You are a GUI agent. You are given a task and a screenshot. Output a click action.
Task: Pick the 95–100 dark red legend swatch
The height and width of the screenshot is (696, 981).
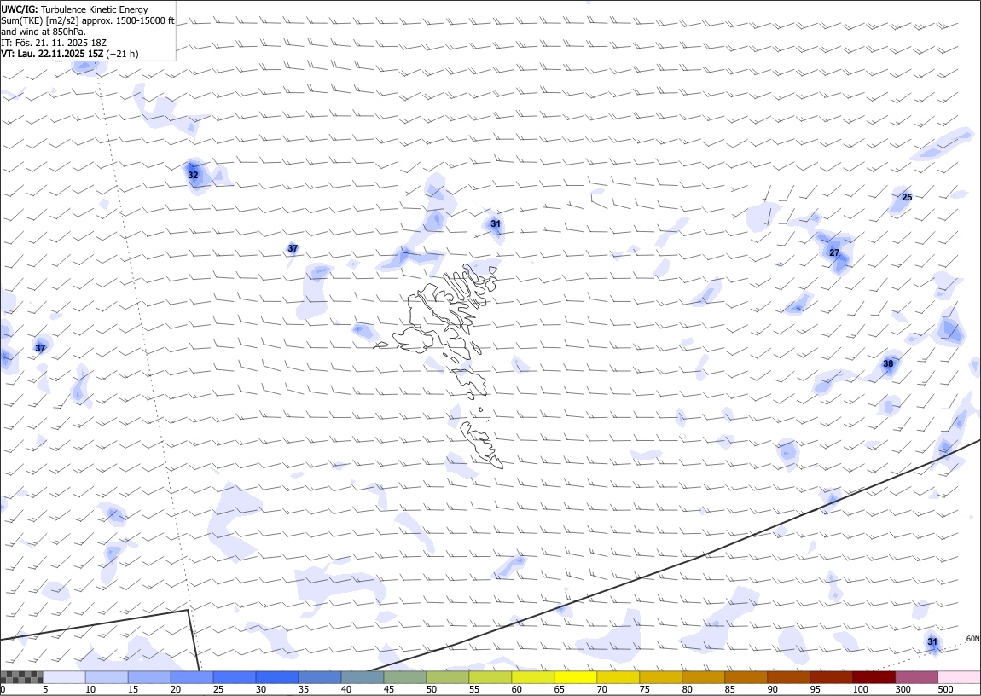[830, 677]
